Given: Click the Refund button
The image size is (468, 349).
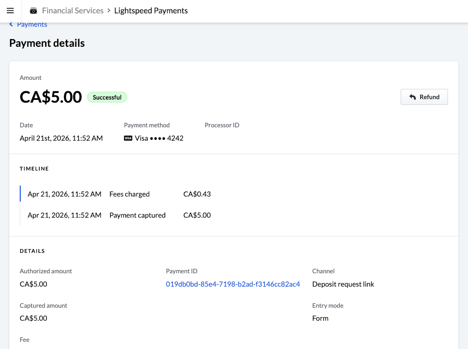Looking at the screenshot, I should (x=424, y=97).
